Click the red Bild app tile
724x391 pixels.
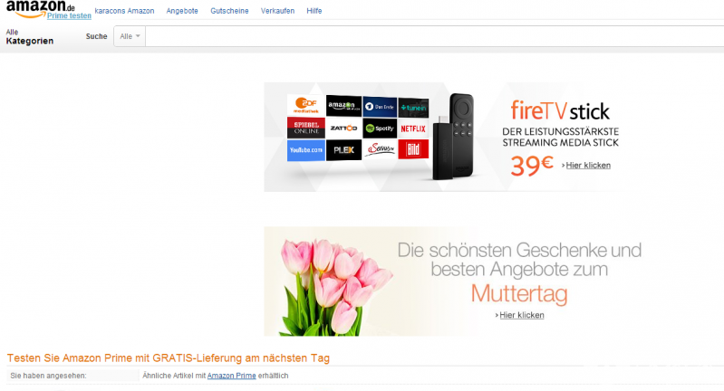pos(413,149)
